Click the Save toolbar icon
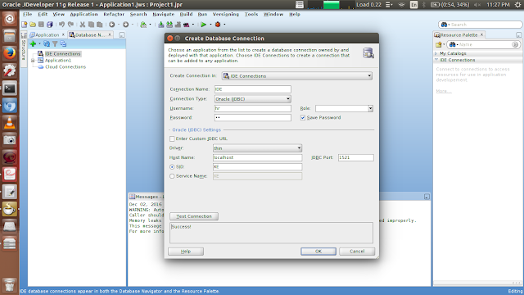 (x=41, y=25)
